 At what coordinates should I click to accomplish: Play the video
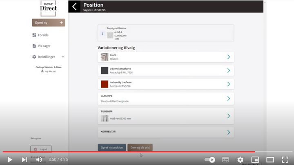coord(10,160)
